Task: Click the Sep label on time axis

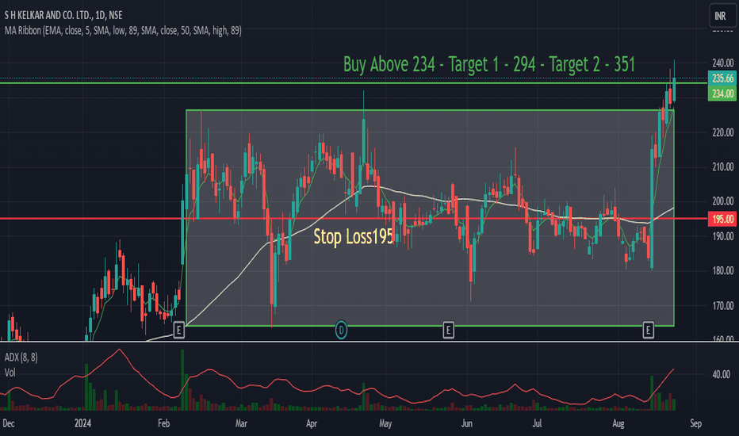Action: click(x=695, y=423)
